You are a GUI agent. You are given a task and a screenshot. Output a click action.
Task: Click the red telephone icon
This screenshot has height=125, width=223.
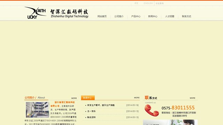[x=152, y=110]
